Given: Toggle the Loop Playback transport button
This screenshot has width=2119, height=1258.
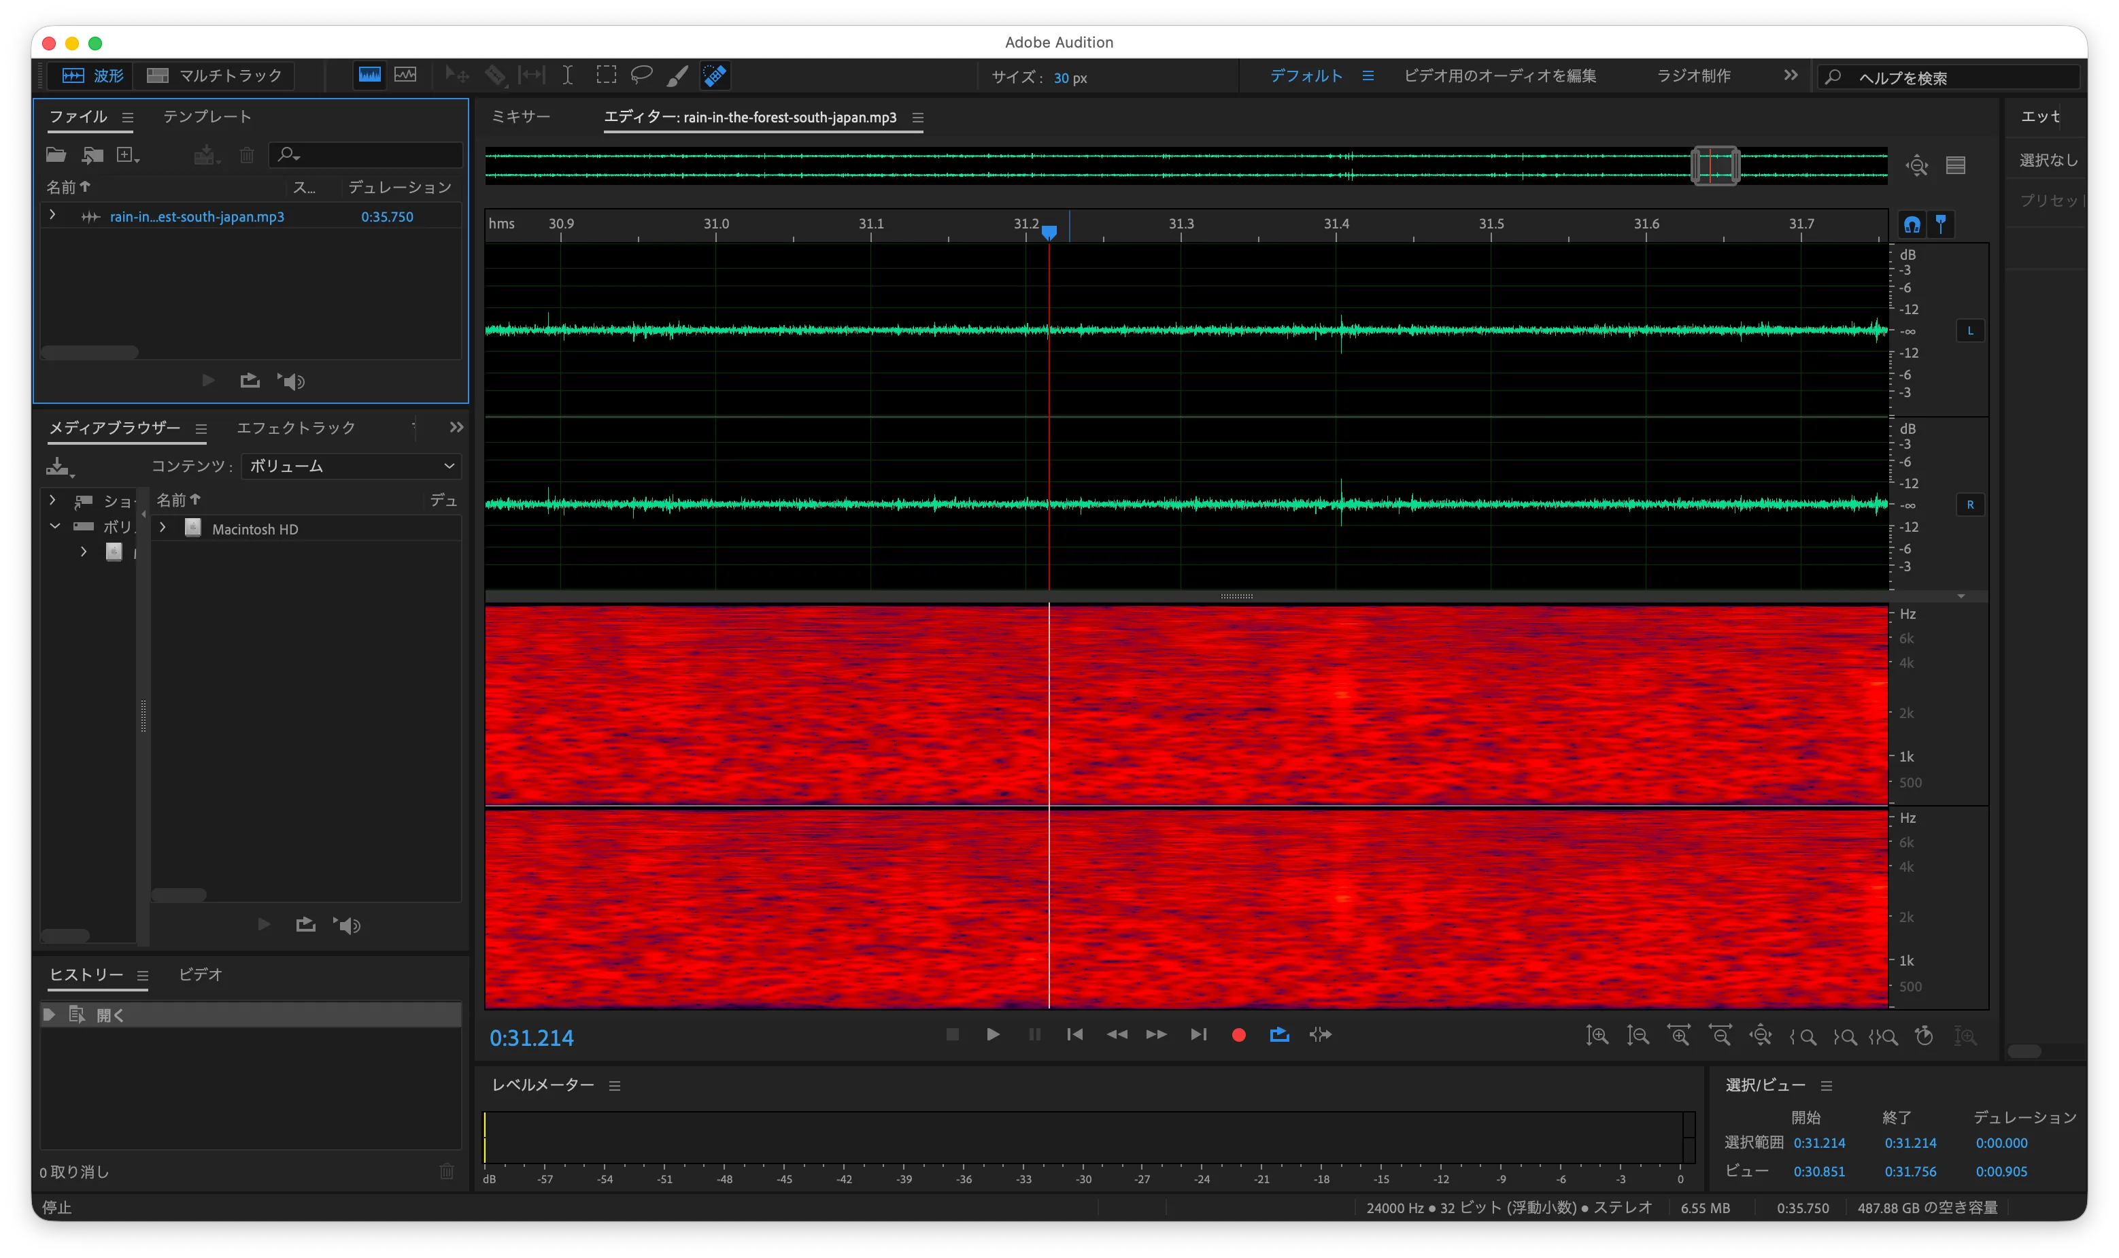Looking at the screenshot, I should [x=1279, y=1034].
